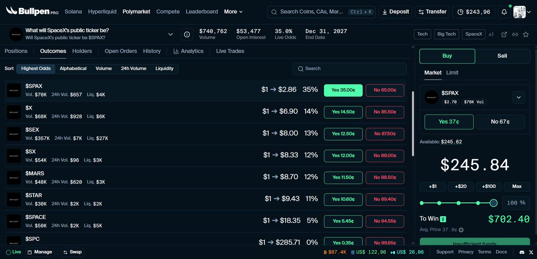Copy market link with chain icon
537x259 pixels.
(x=515, y=34)
